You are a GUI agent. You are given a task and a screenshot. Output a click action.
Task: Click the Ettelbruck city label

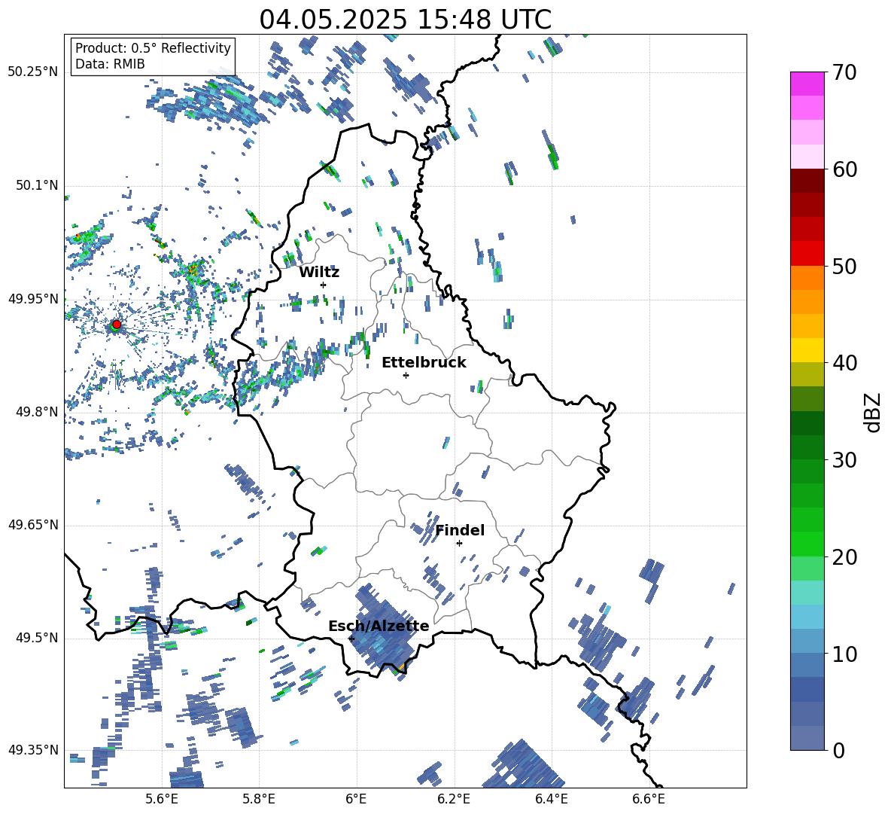point(424,363)
